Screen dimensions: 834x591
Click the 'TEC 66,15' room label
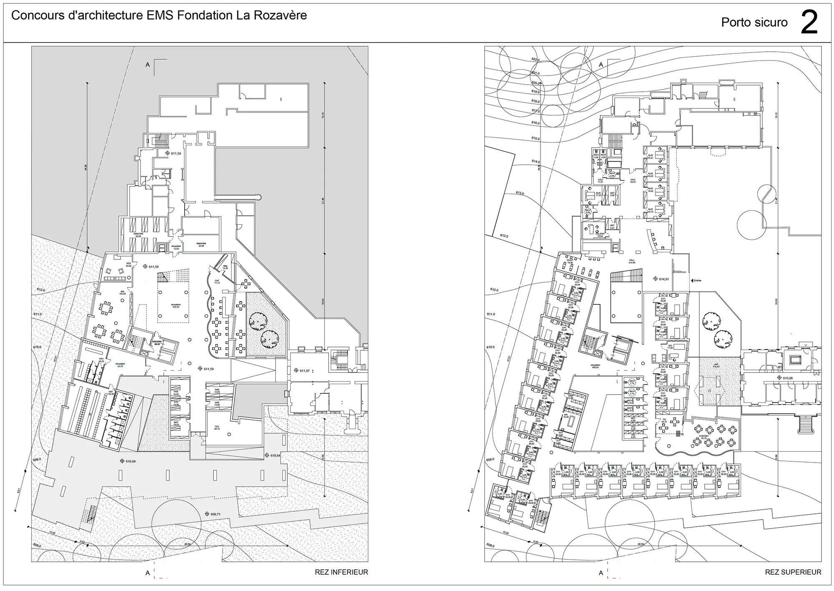(217, 428)
